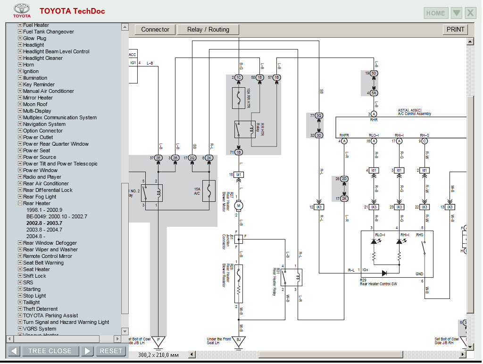This screenshot has height=364, width=483.
Task: Select Remote Control Mirror item
Action: coord(48,256)
